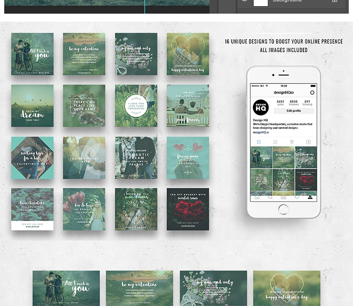Open the designHQ.io profile link
This screenshot has height=306, width=353.
[261, 132]
